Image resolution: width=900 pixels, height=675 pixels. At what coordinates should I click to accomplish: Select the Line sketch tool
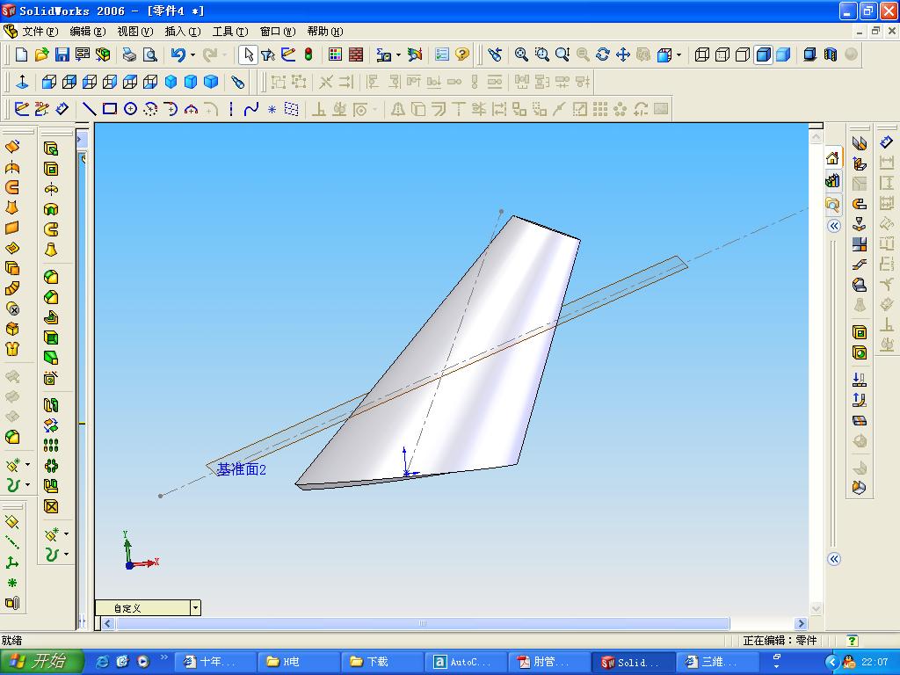90,109
